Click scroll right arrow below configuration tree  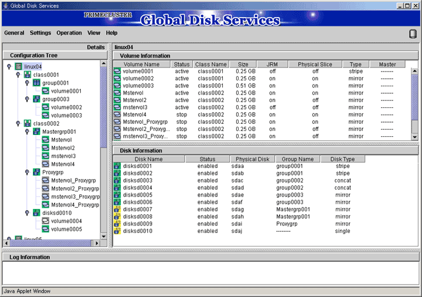click(x=97, y=243)
